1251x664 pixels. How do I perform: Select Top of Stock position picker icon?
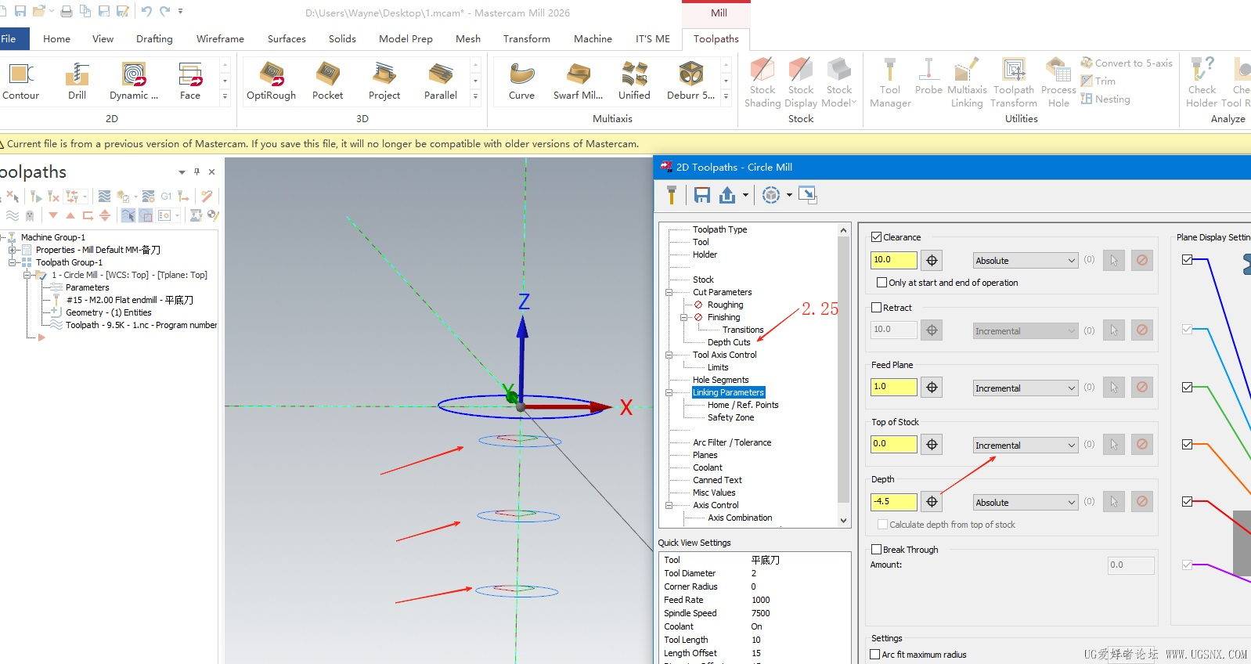pos(932,445)
